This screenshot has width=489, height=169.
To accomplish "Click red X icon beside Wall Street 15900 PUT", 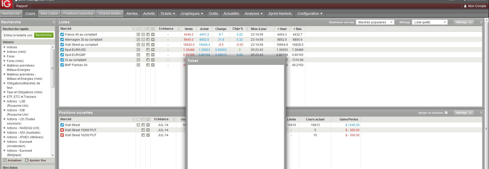I will [62, 130].
